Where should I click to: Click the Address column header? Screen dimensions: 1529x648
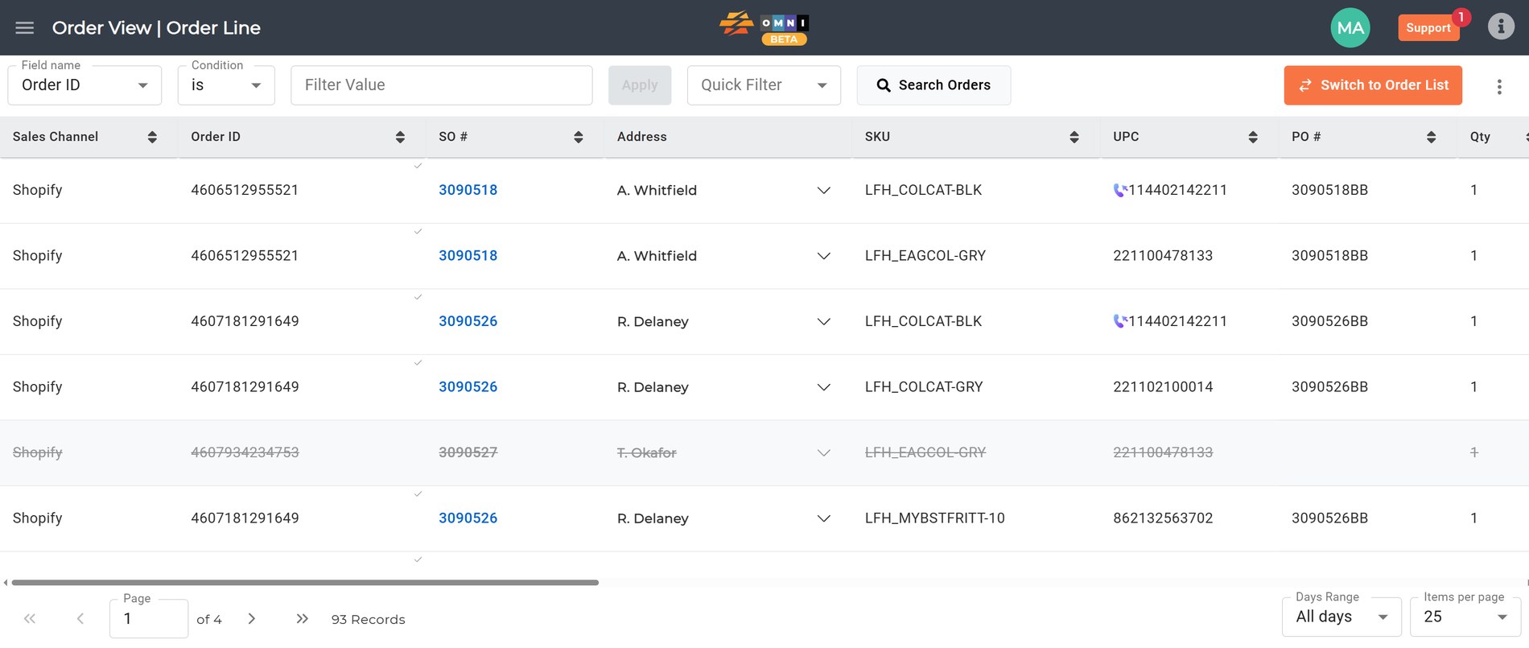[x=642, y=137]
